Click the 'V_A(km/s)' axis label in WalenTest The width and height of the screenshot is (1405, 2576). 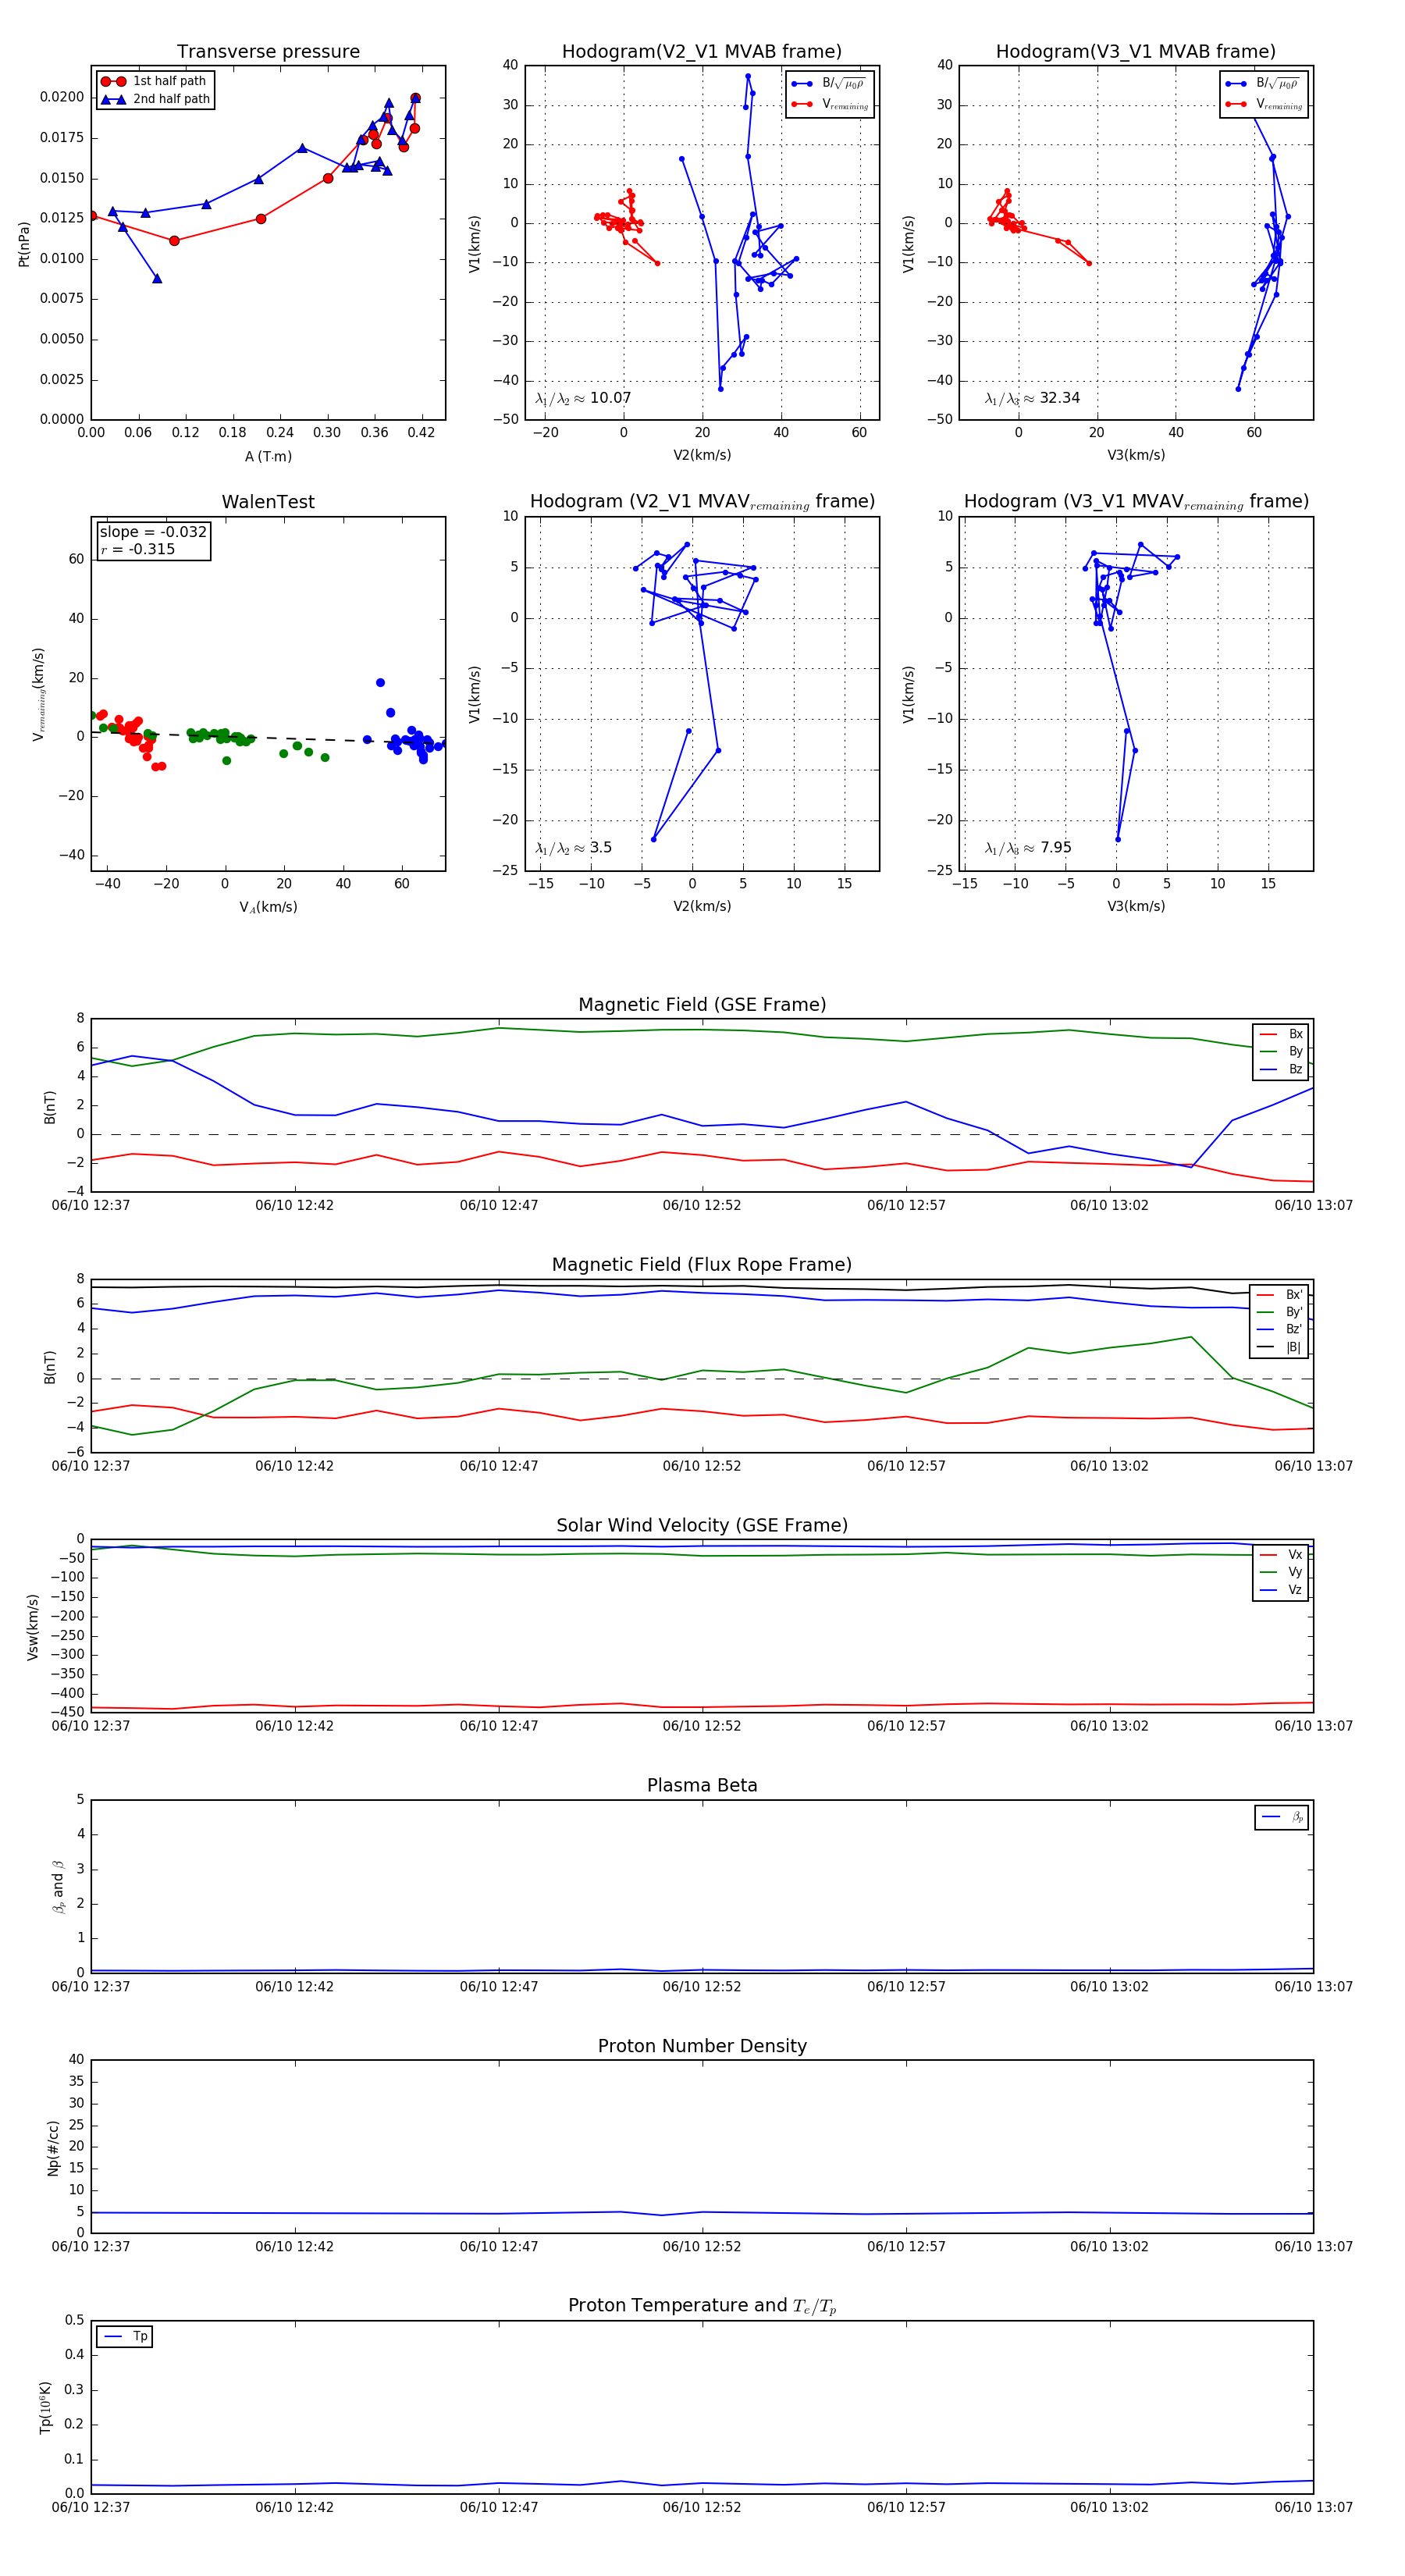[268, 907]
